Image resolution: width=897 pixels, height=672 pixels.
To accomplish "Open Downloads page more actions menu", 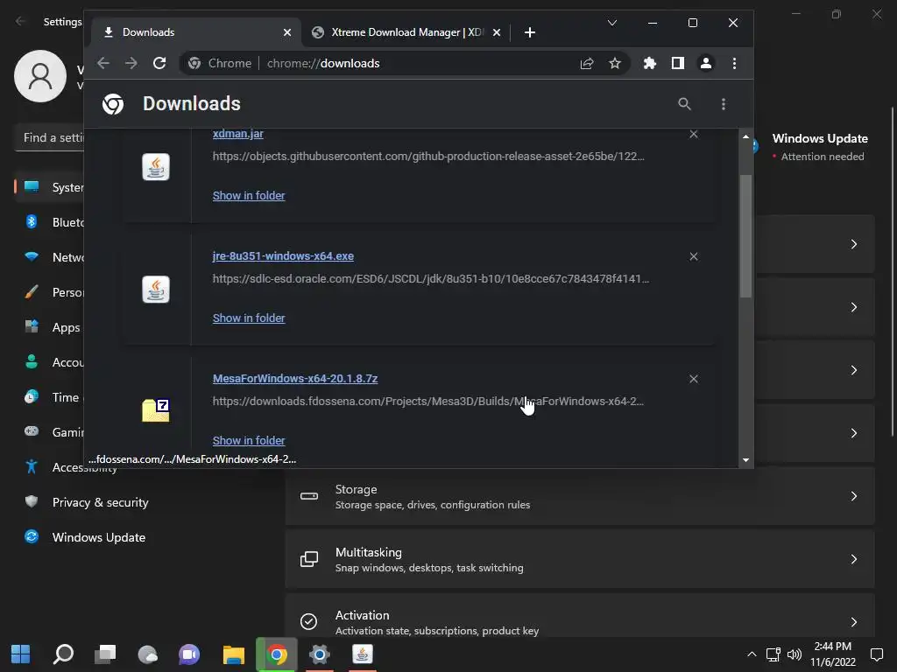I will [724, 104].
